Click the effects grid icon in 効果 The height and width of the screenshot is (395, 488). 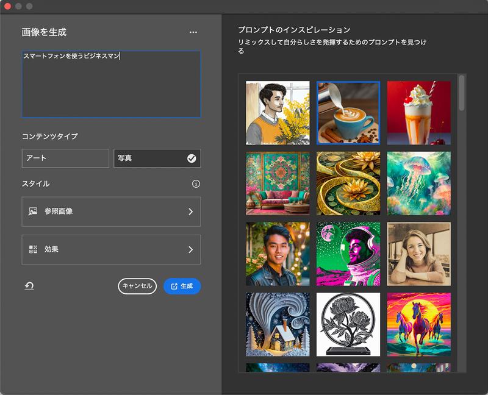tap(32, 249)
